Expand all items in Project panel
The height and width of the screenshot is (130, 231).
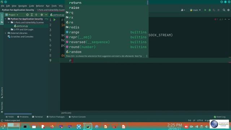tap(32, 15)
